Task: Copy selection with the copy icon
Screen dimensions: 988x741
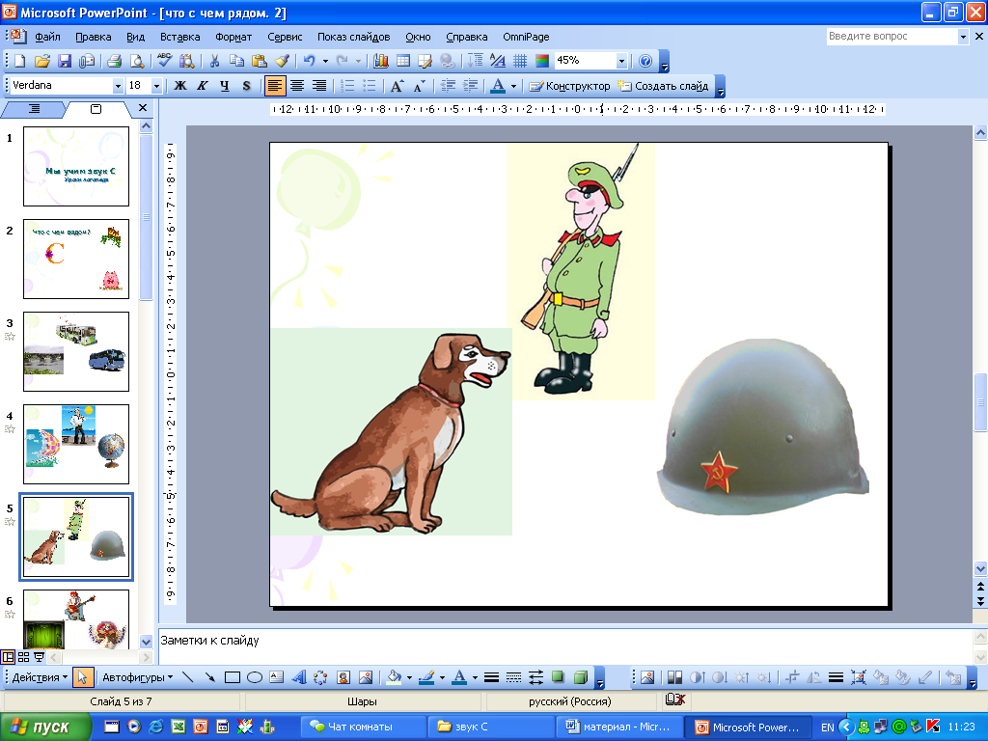Action: pyautogui.click(x=237, y=61)
